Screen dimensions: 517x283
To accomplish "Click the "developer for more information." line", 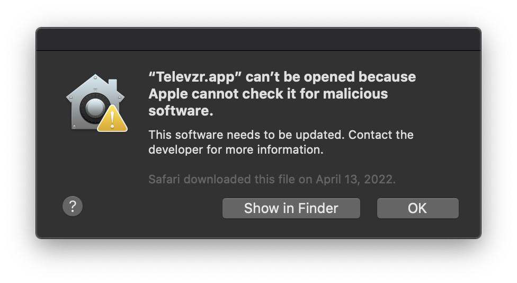I will click(236, 150).
